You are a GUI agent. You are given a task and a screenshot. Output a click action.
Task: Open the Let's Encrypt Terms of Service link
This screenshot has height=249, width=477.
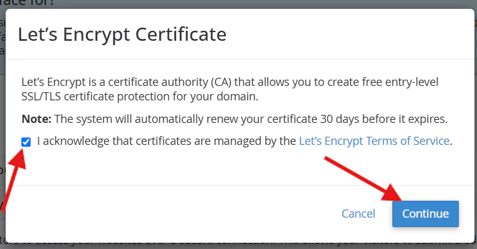click(x=374, y=141)
